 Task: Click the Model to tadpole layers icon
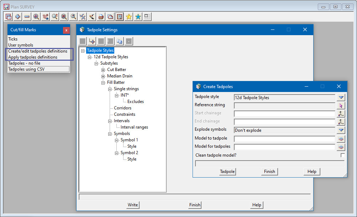(341, 139)
